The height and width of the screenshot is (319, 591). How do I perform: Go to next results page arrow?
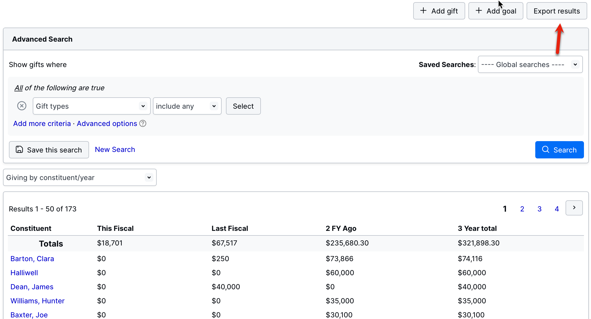[x=574, y=208]
